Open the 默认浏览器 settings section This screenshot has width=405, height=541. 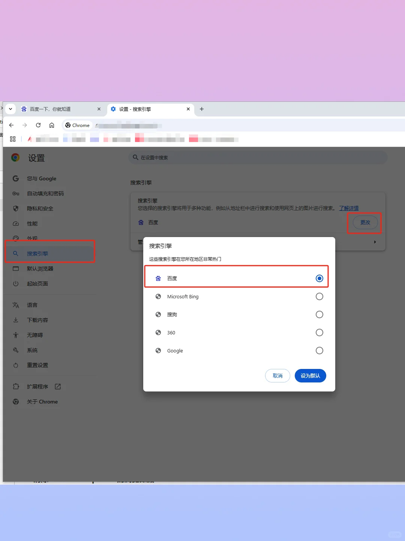40,268
